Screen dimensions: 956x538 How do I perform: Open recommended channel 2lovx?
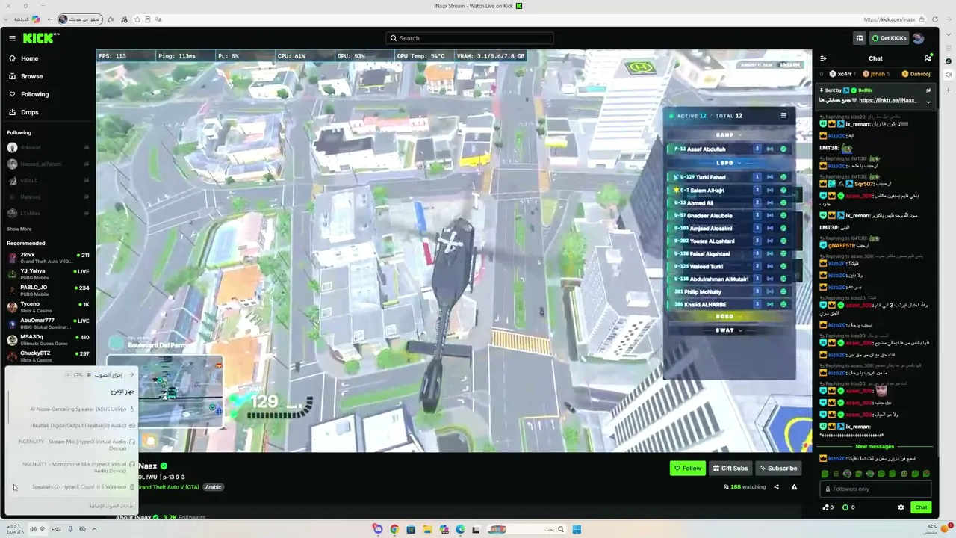[x=48, y=258]
